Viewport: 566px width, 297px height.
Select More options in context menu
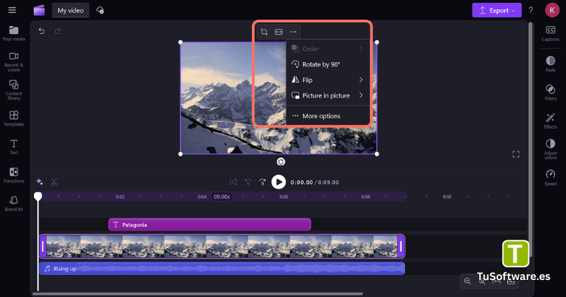(328, 116)
